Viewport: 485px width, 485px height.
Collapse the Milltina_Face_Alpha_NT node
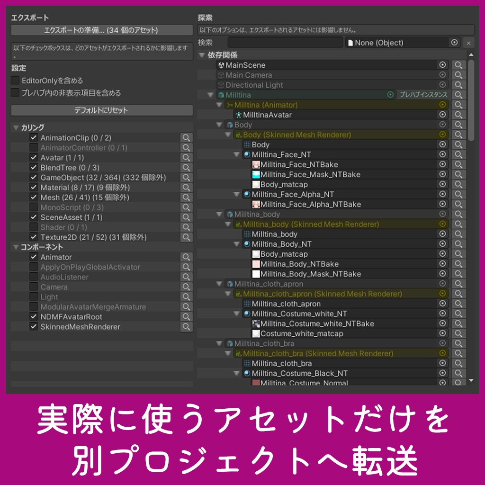(237, 194)
